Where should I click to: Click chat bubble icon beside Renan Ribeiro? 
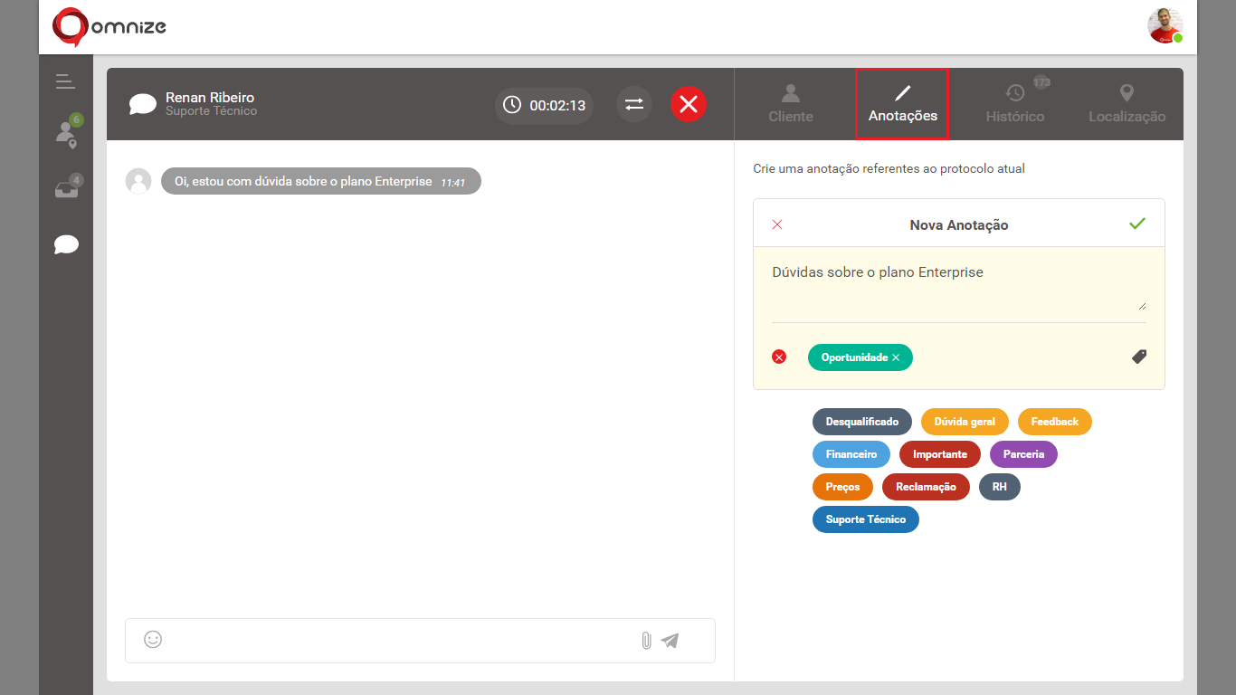[x=142, y=104]
